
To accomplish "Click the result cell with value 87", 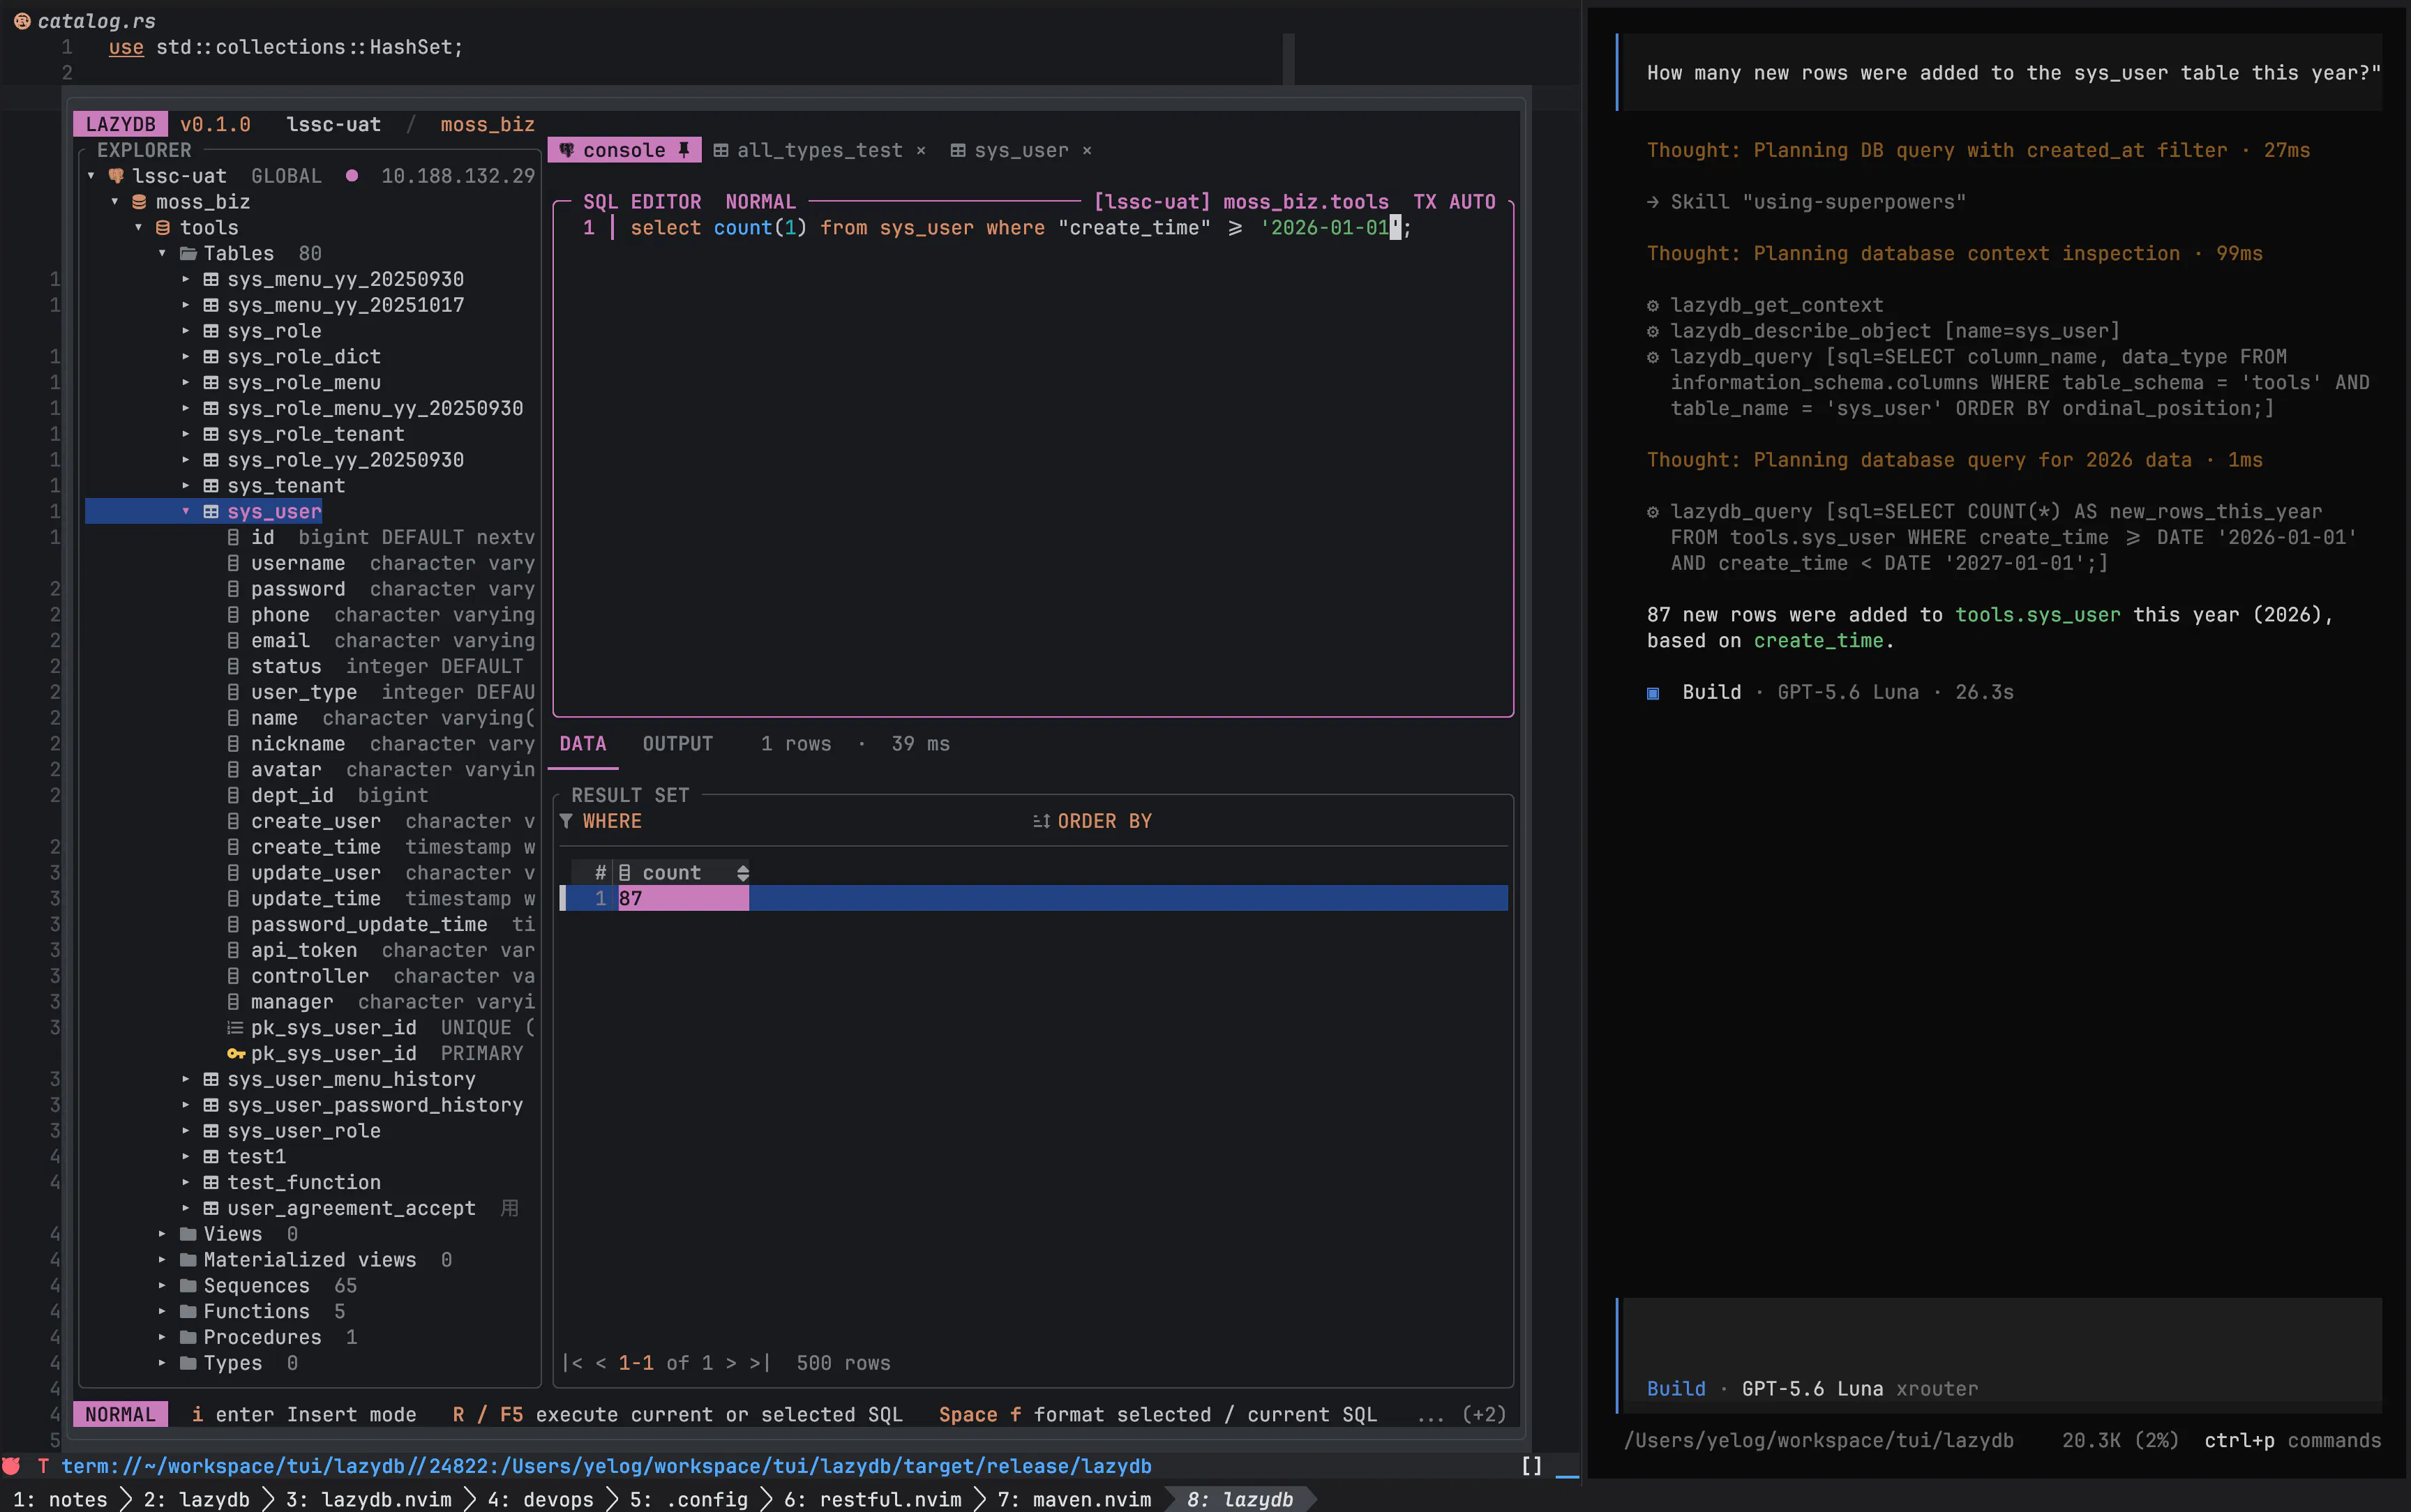I will (x=683, y=898).
